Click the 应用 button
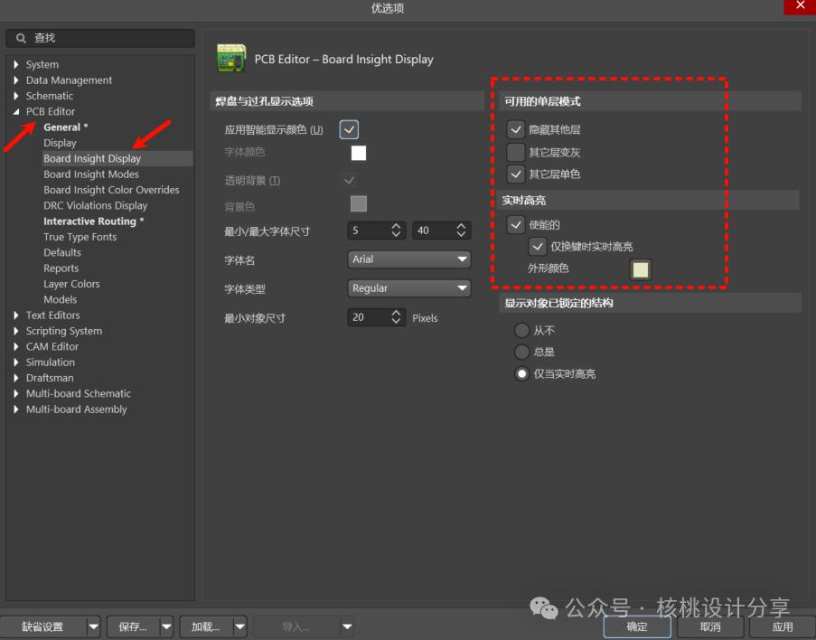816x640 pixels. (x=782, y=626)
